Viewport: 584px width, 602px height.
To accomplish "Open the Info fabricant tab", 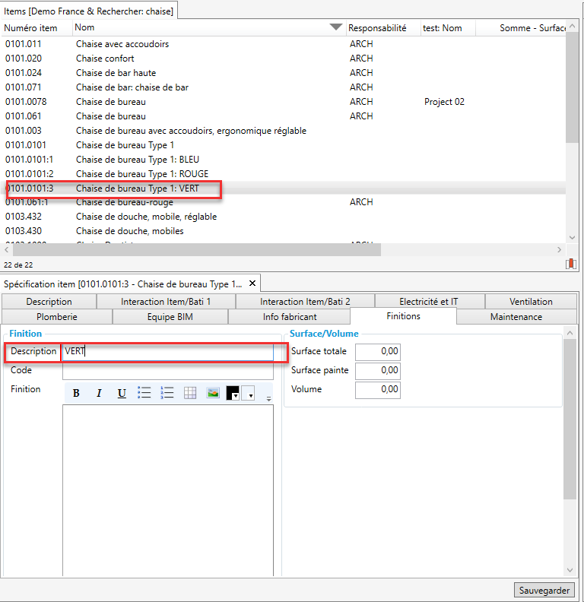I will (x=289, y=317).
